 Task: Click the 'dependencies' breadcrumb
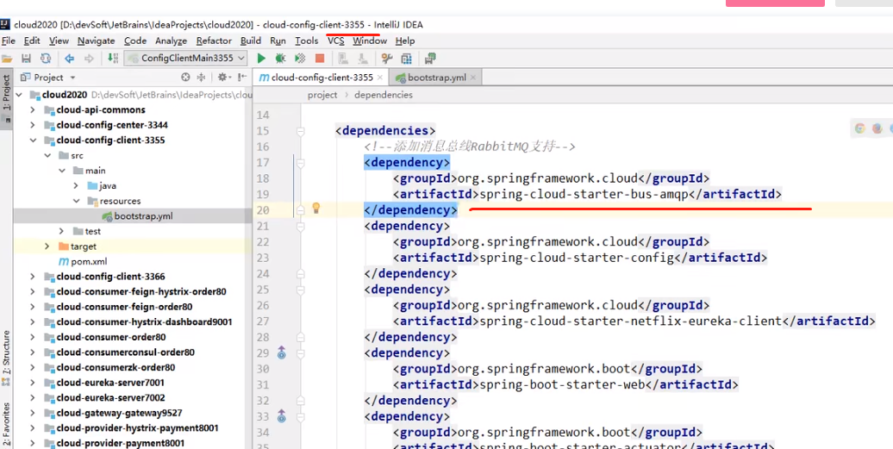click(x=384, y=95)
